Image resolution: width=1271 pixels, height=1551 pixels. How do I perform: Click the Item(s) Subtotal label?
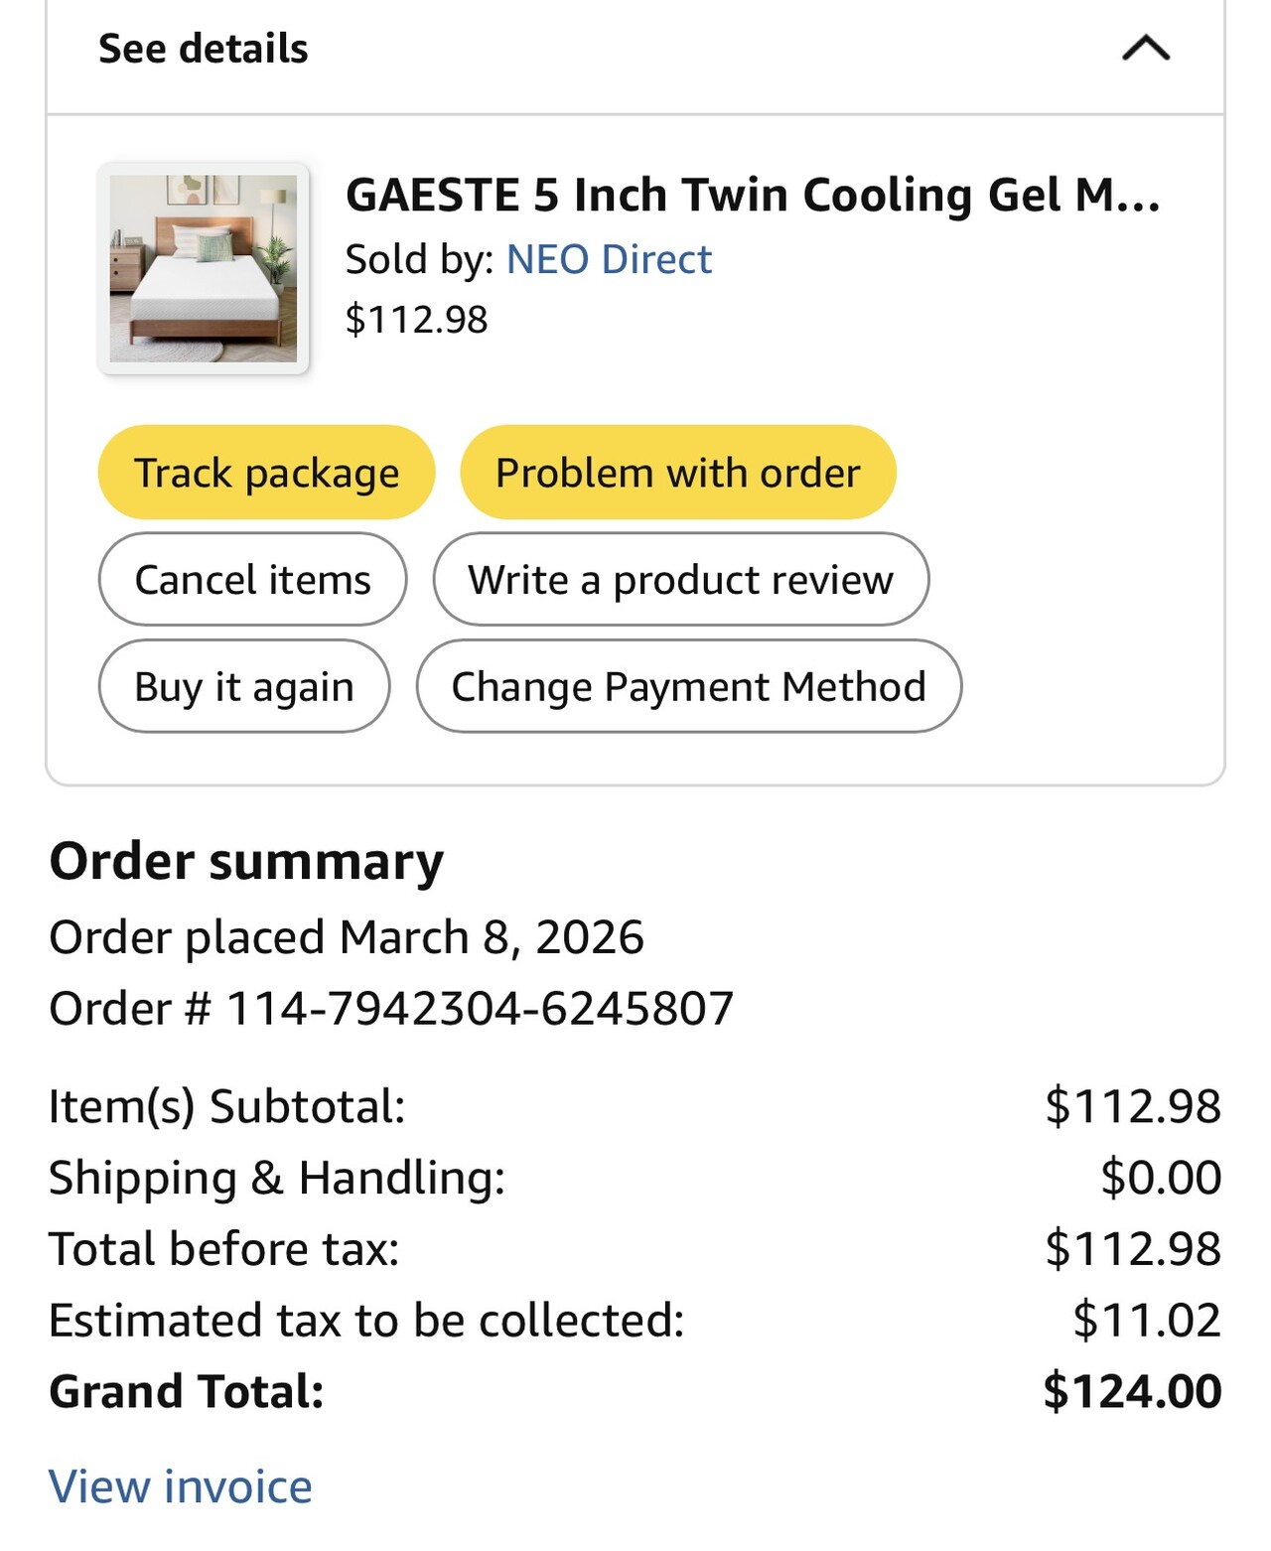227,1106
